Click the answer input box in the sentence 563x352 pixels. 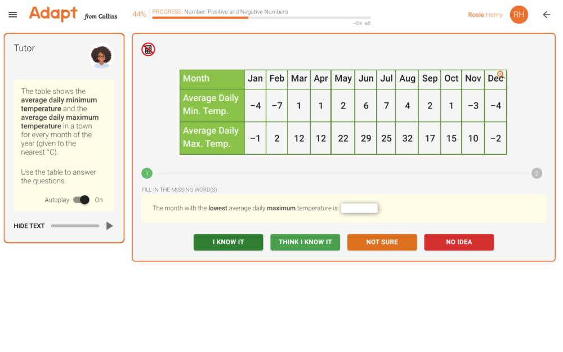pos(359,207)
